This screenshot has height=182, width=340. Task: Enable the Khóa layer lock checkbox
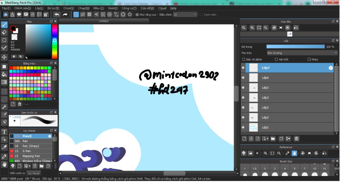pyautogui.click(x=309, y=59)
